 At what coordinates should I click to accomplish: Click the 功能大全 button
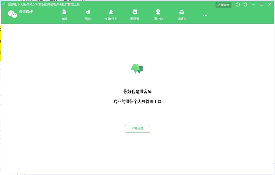[x=223, y=5]
